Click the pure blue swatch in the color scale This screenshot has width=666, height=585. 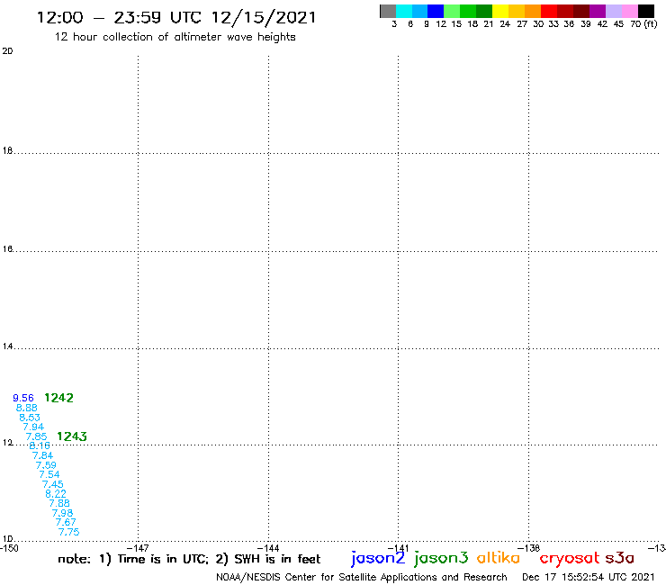[x=436, y=11]
